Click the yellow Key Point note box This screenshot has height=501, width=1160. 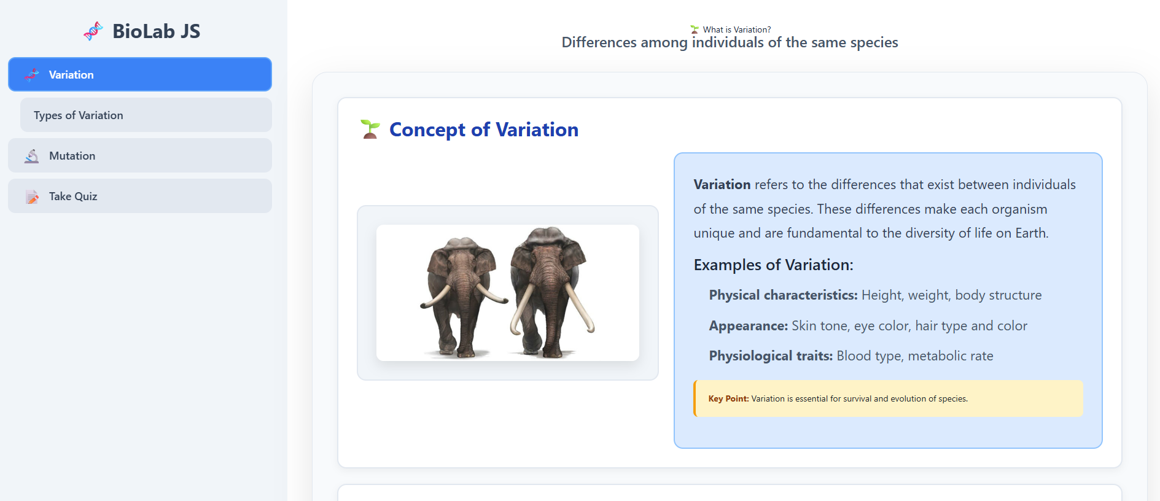point(888,398)
